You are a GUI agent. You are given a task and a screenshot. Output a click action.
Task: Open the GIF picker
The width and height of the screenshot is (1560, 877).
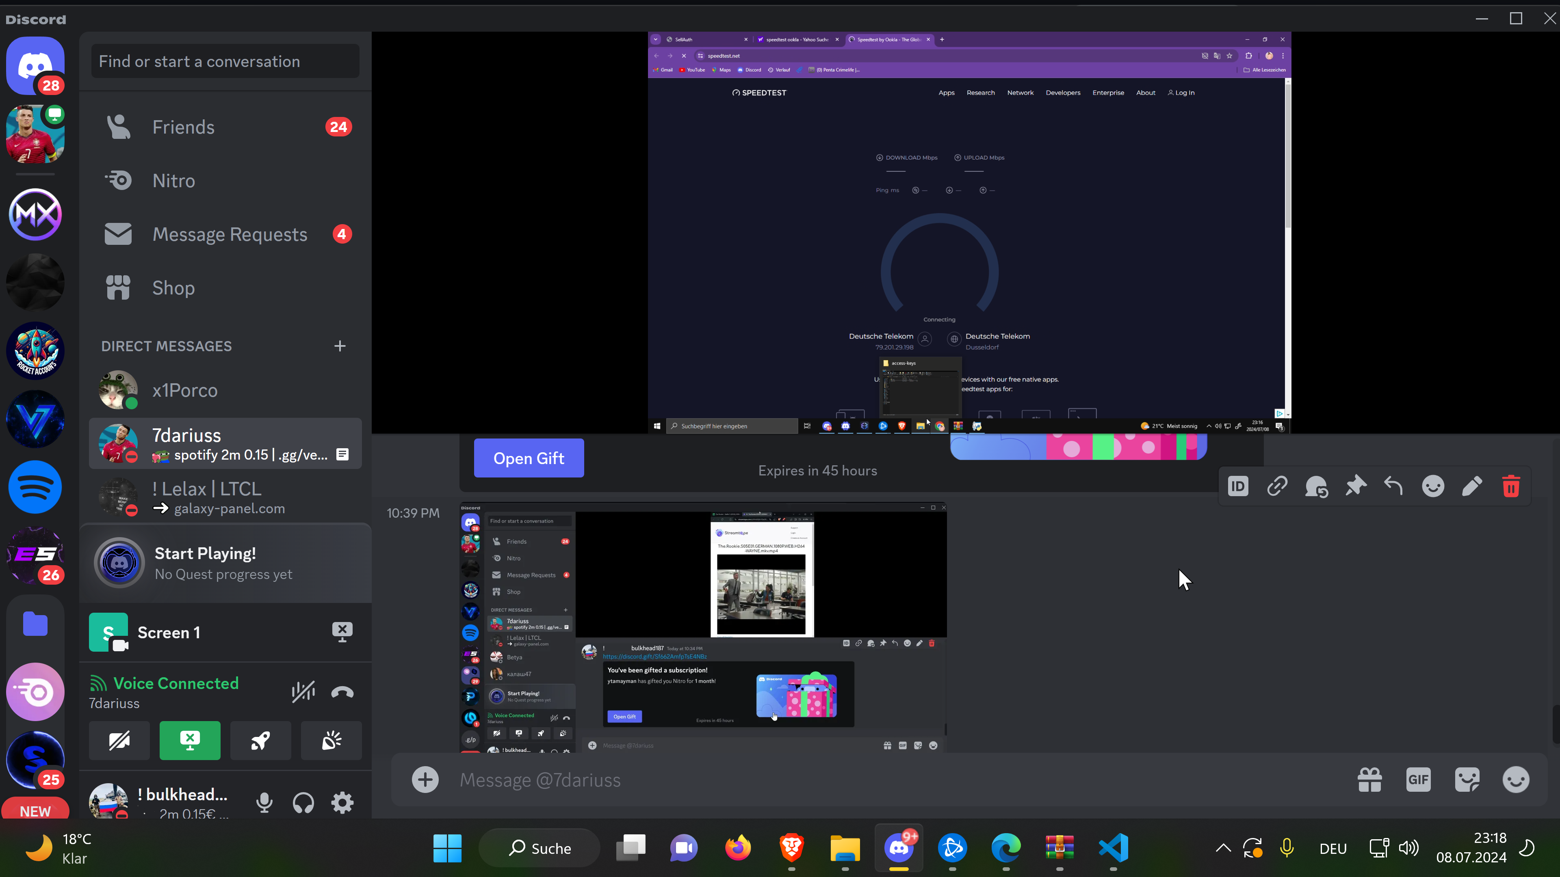point(1418,780)
